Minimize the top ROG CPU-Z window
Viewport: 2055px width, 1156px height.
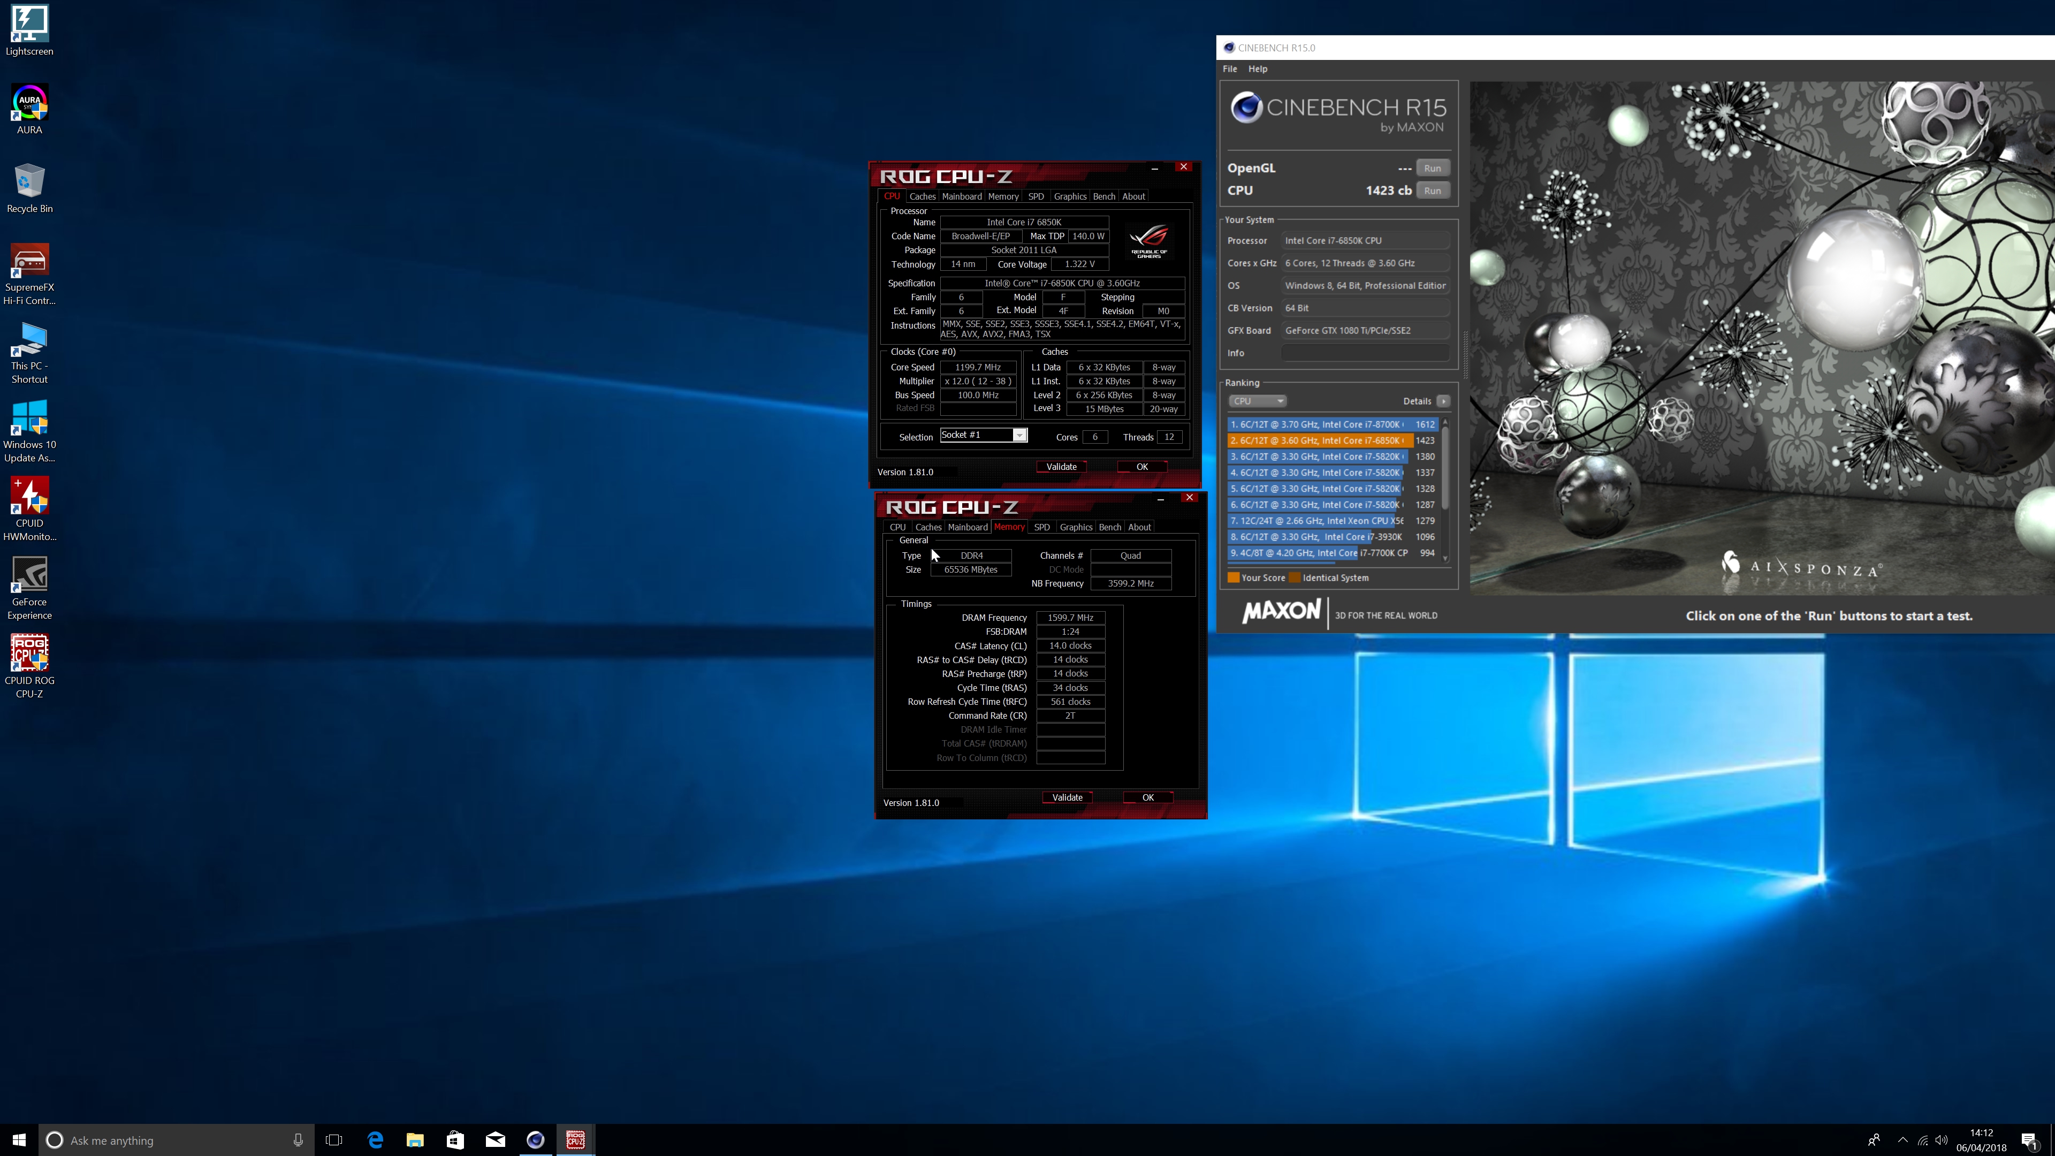1154,168
